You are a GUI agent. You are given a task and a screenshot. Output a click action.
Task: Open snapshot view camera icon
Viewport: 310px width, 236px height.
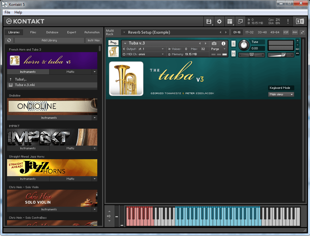click(214, 43)
